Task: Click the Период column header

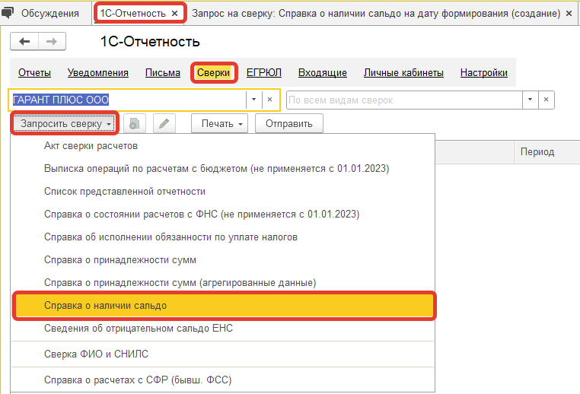Action: pos(537,152)
